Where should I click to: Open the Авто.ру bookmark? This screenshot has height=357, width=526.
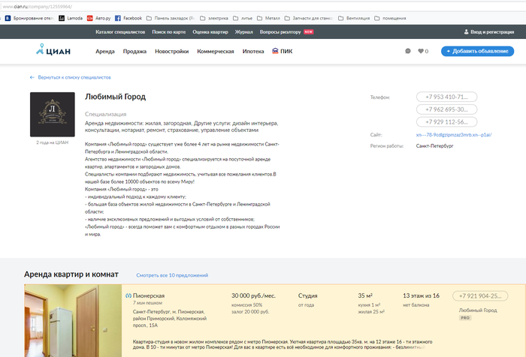98,17
